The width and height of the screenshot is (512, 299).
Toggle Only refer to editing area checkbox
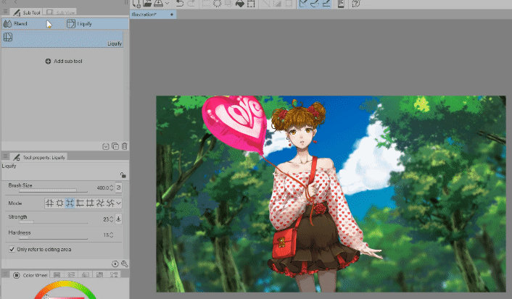tap(12, 249)
